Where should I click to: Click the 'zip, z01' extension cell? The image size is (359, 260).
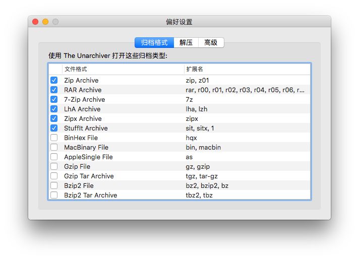coord(197,80)
